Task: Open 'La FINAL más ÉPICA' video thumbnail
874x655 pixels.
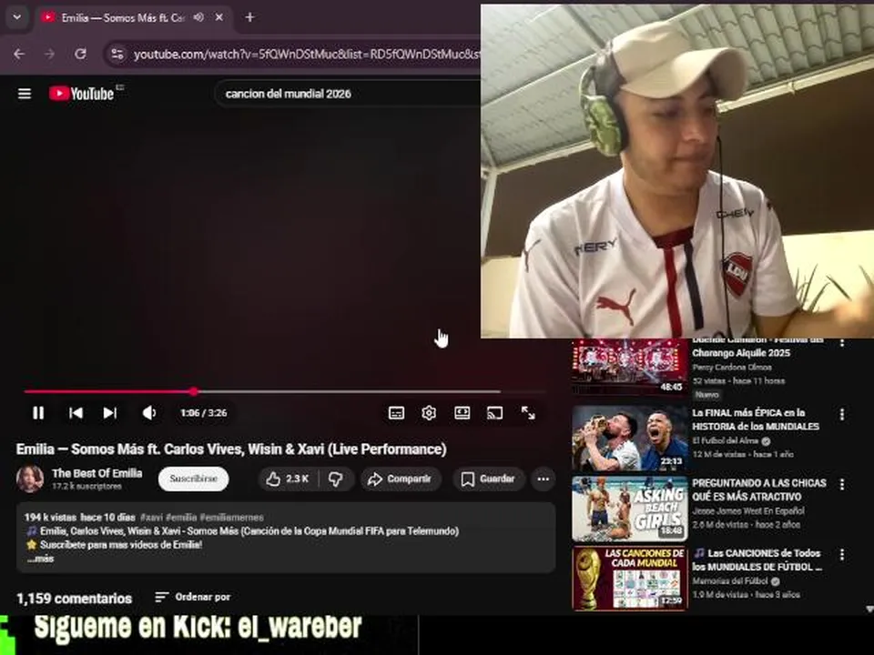Action: click(x=630, y=438)
